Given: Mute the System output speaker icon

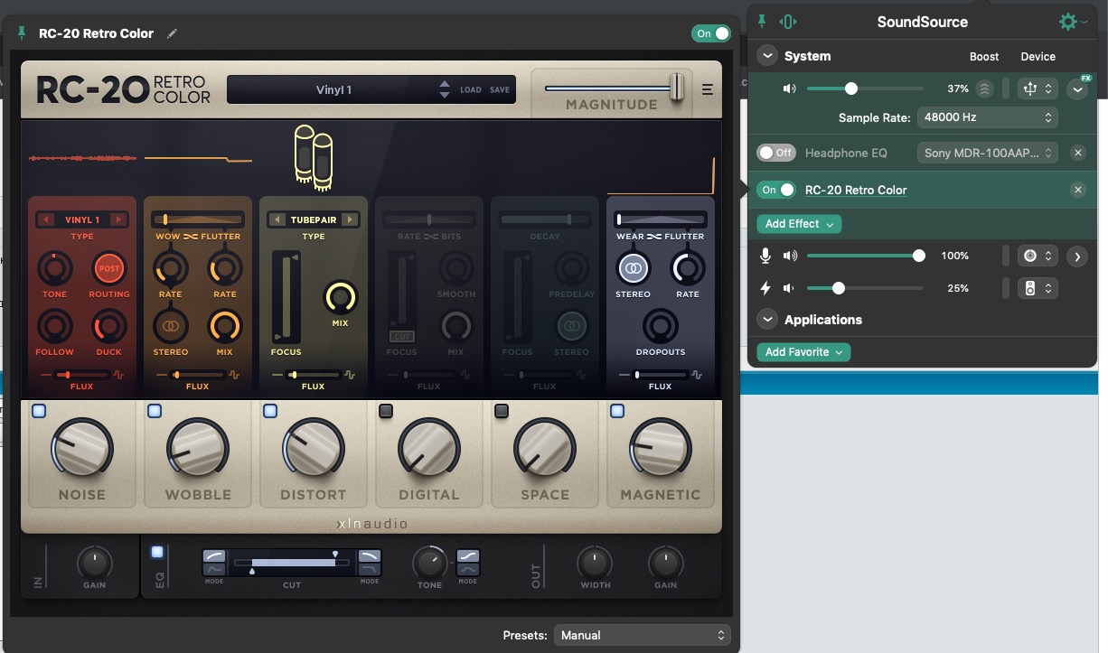Looking at the screenshot, I should coord(790,89).
